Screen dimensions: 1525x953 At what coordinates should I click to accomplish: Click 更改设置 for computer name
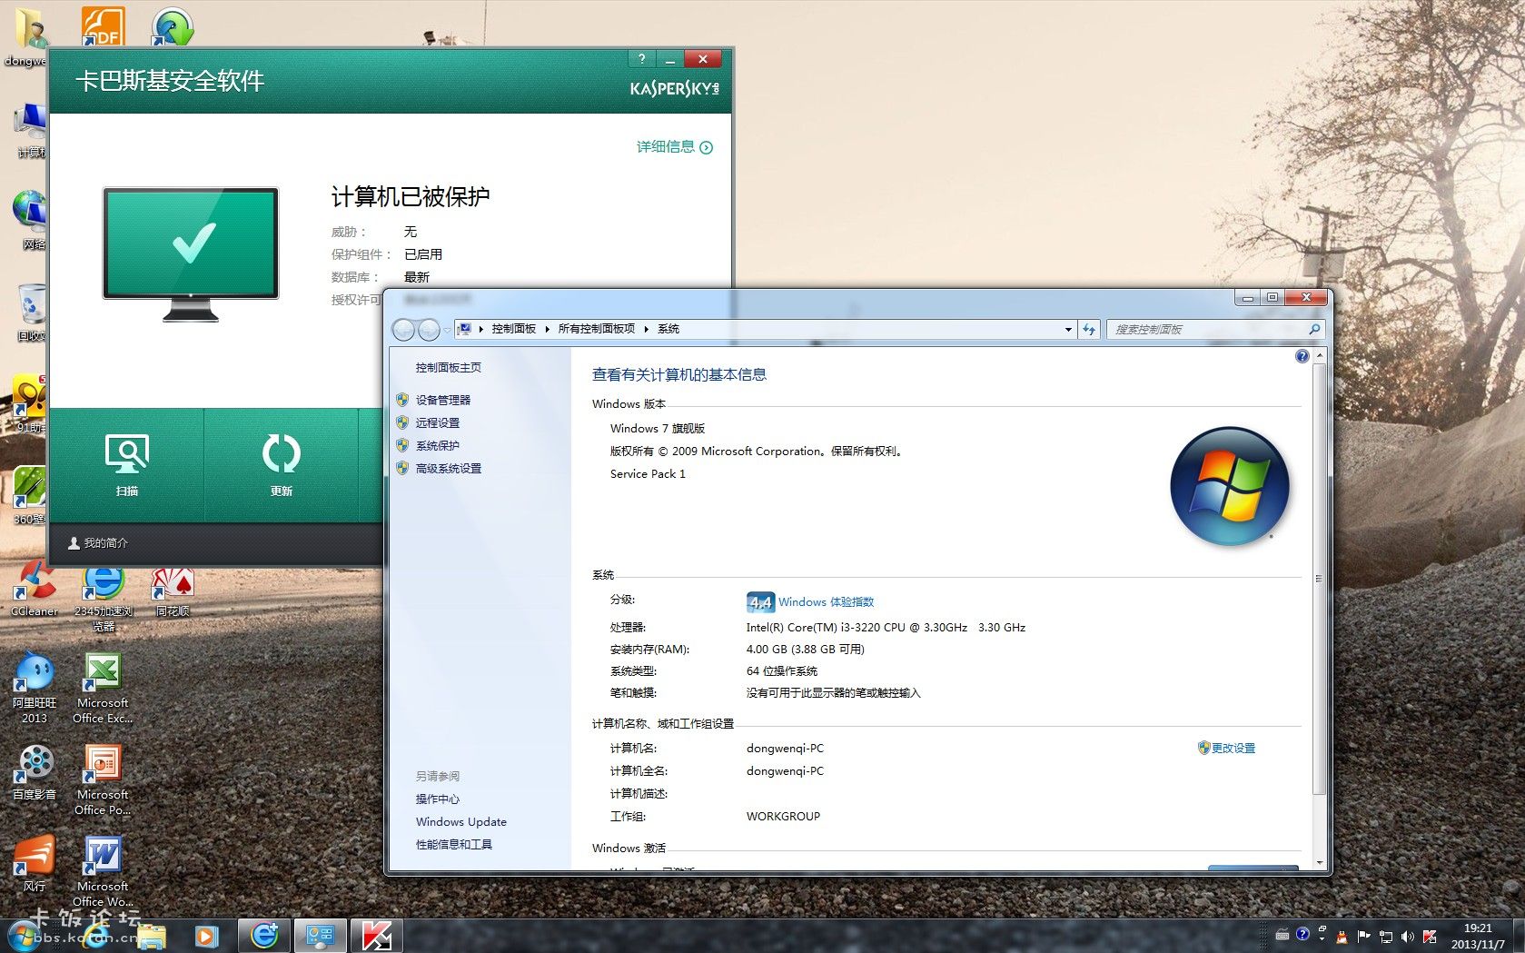1233,748
